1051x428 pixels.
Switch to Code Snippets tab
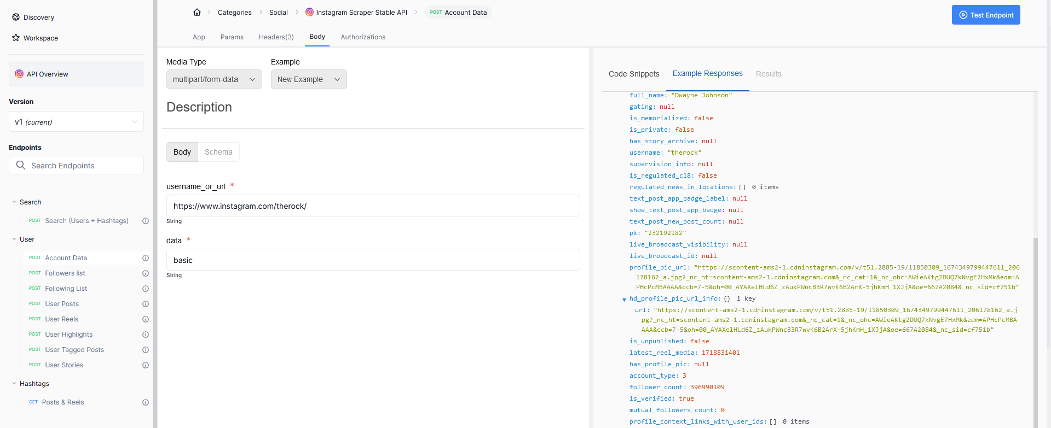tap(634, 74)
